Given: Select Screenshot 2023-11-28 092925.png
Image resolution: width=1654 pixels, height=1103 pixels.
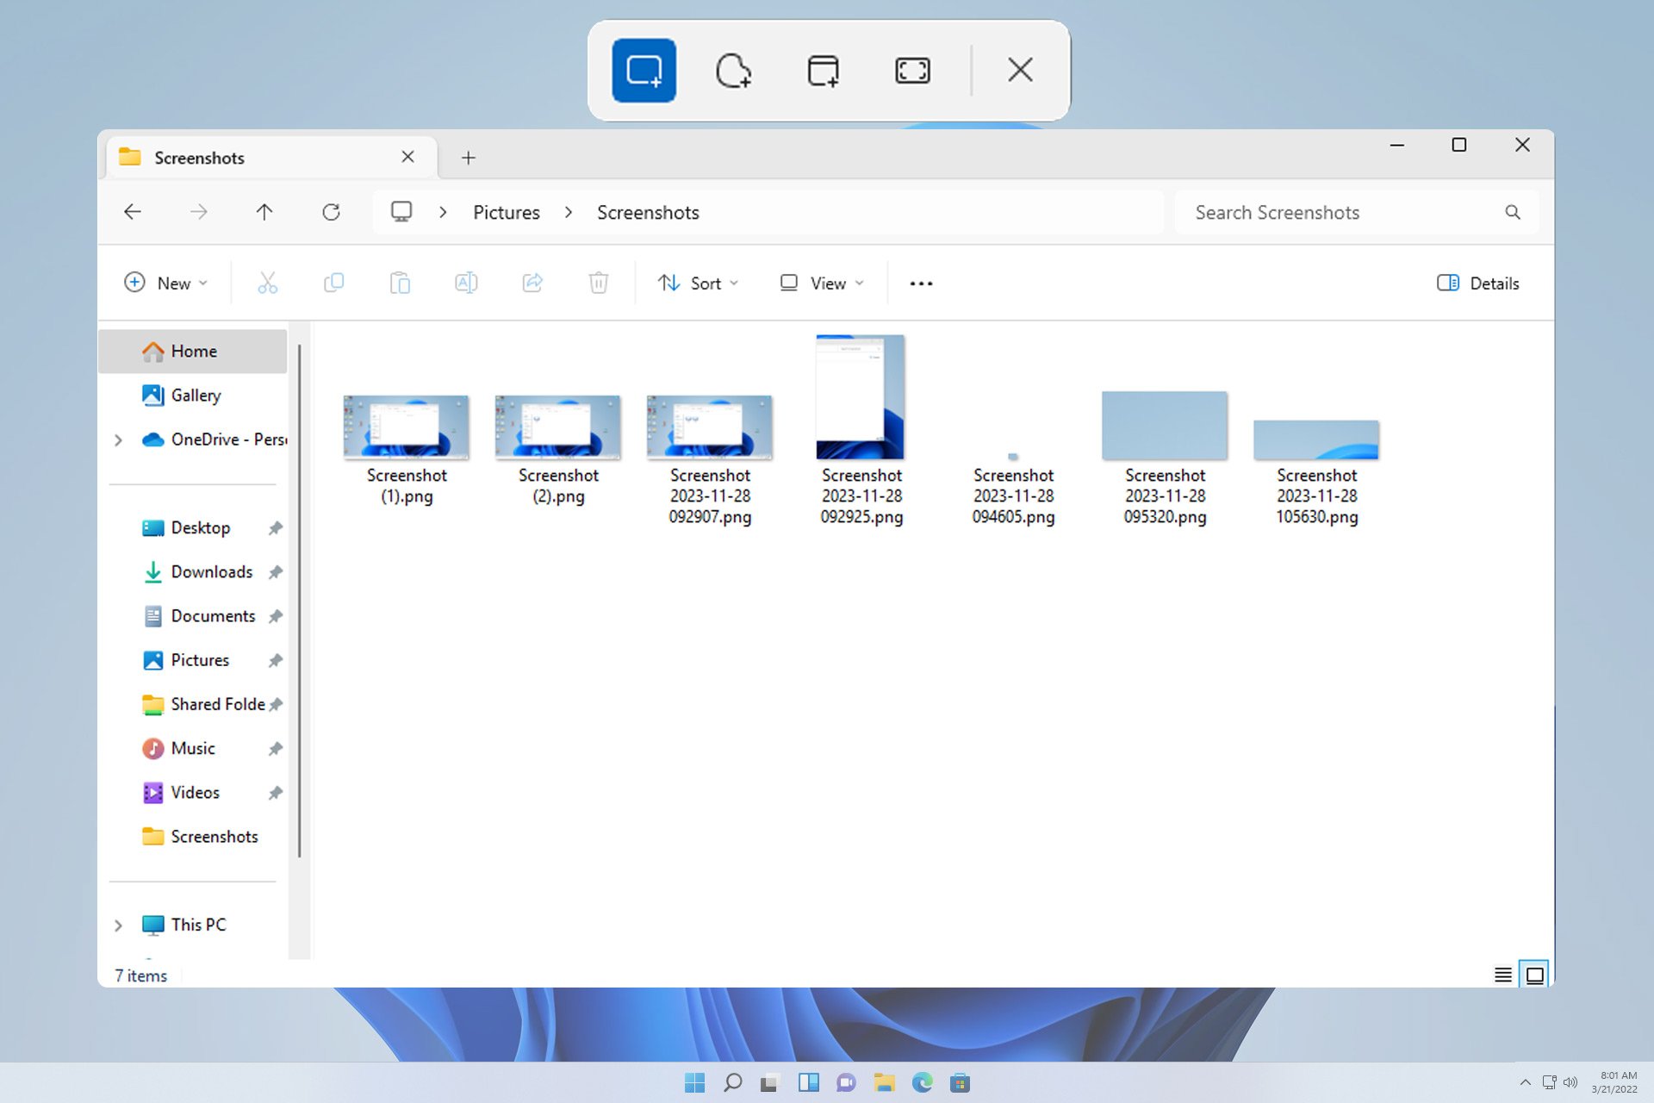Looking at the screenshot, I should point(861,431).
